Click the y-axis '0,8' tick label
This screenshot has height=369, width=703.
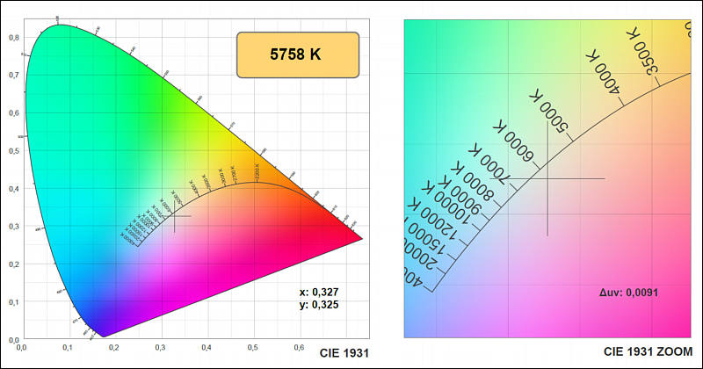[x=14, y=37]
